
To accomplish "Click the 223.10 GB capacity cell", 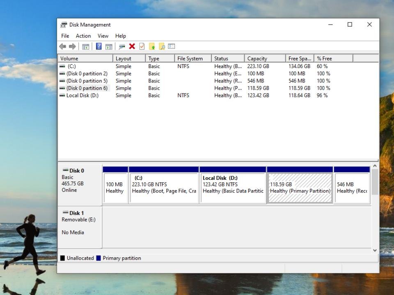I will click(x=258, y=66).
